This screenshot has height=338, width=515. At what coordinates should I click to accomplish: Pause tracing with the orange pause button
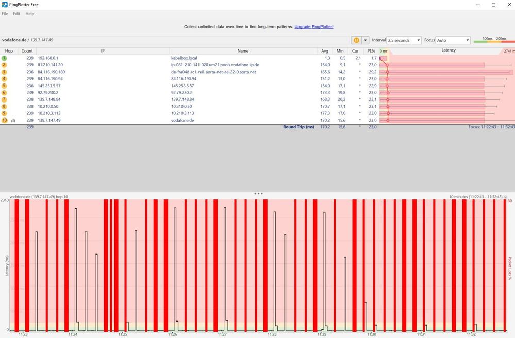356,40
